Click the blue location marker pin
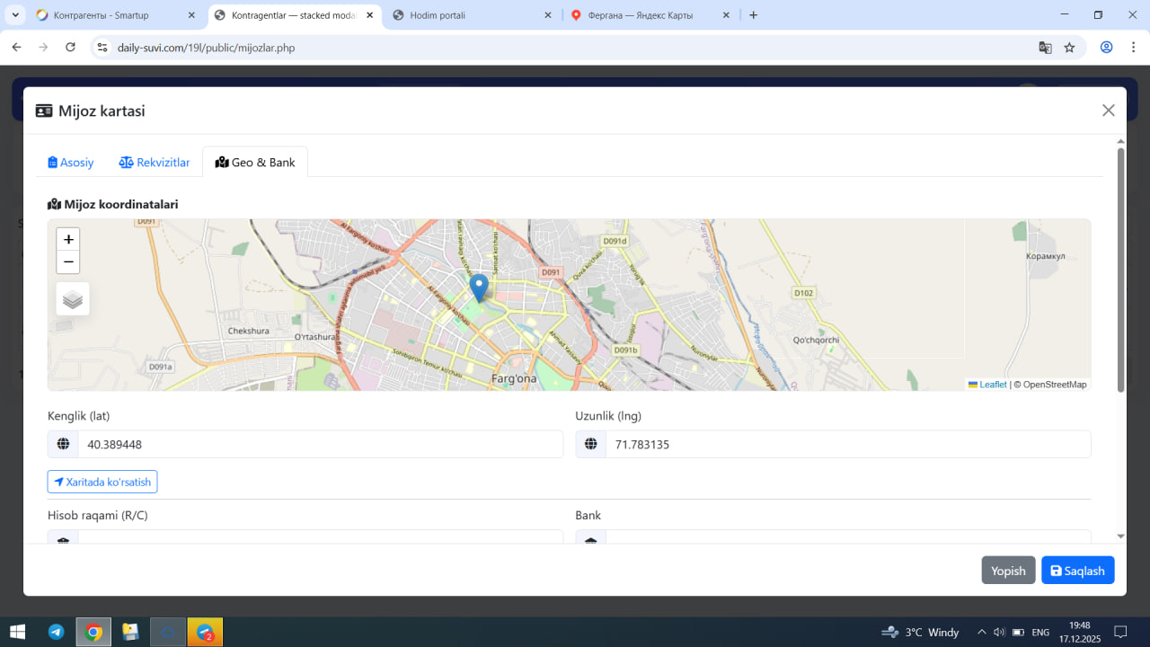Image resolution: width=1150 pixels, height=647 pixels. click(479, 288)
